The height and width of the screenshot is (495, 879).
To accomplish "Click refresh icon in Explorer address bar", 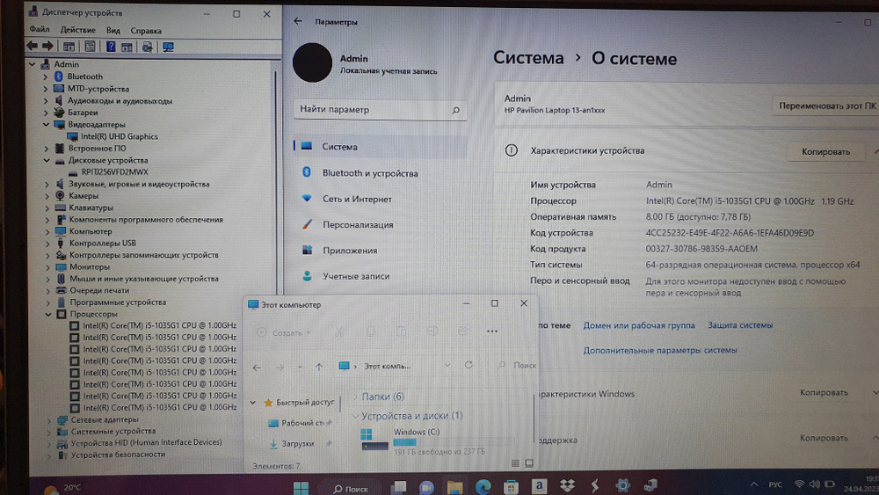I will point(469,365).
